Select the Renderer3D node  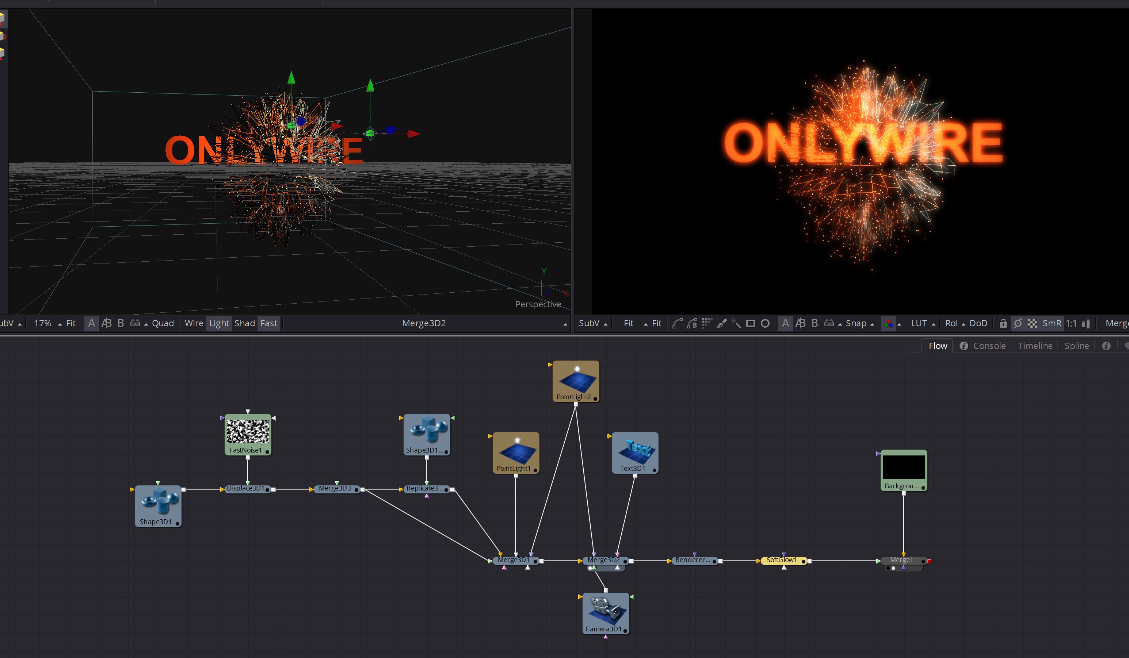click(694, 561)
